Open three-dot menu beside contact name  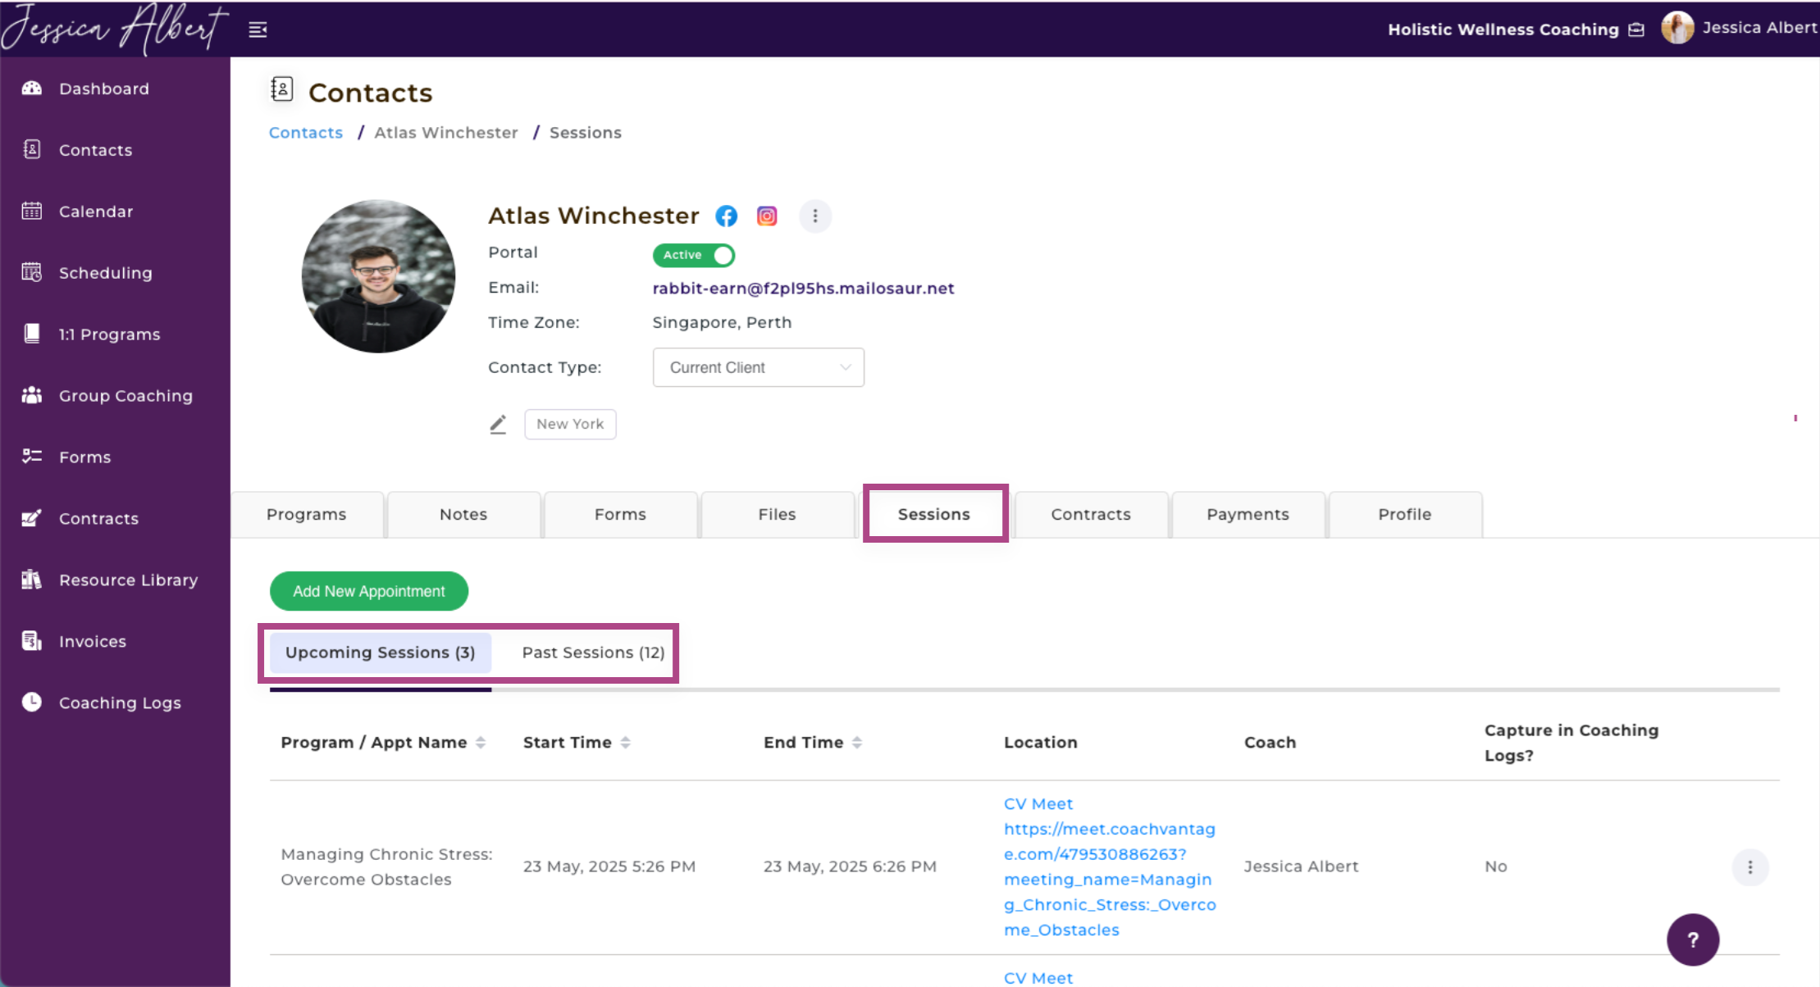tap(814, 216)
